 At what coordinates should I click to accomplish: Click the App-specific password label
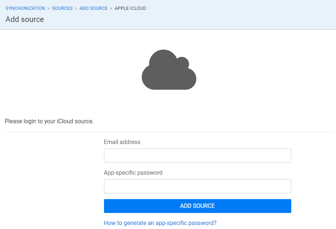[x=133, y=173]
